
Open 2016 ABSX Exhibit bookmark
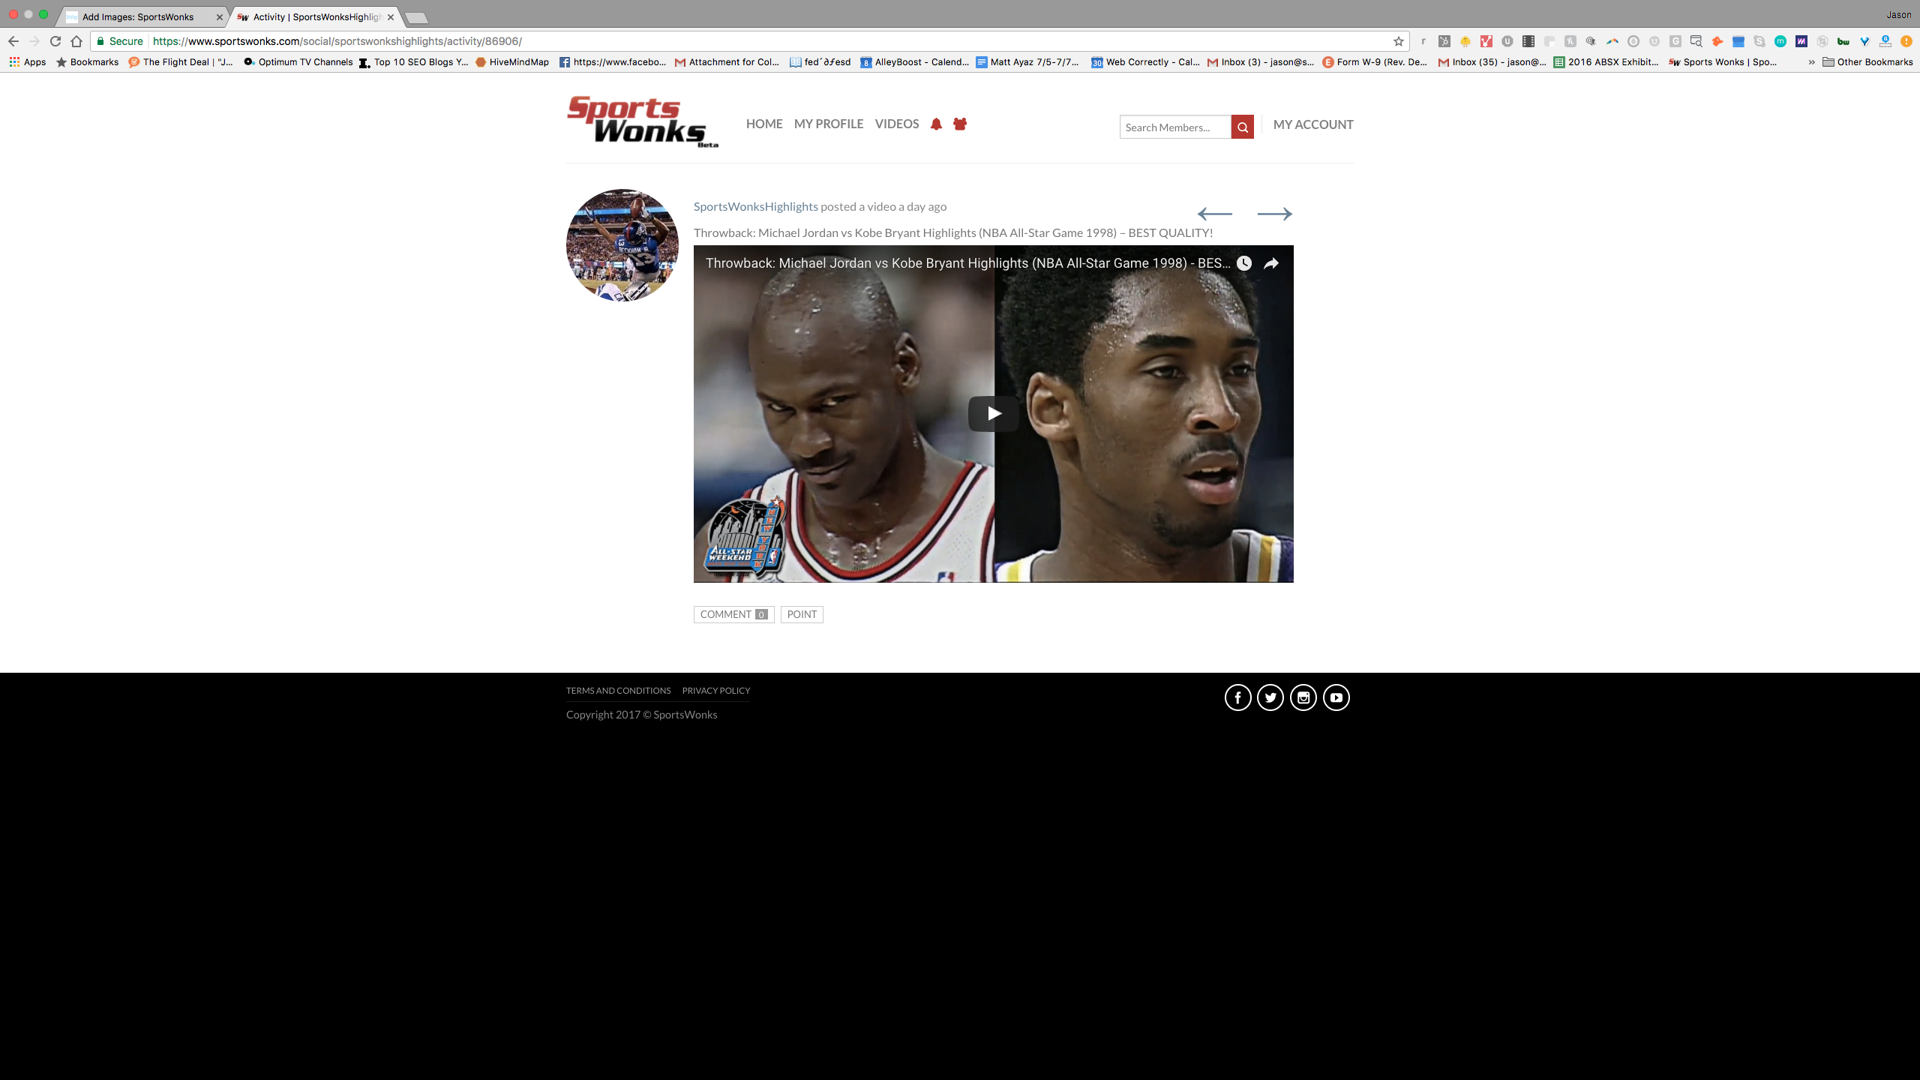point(1606,62)
